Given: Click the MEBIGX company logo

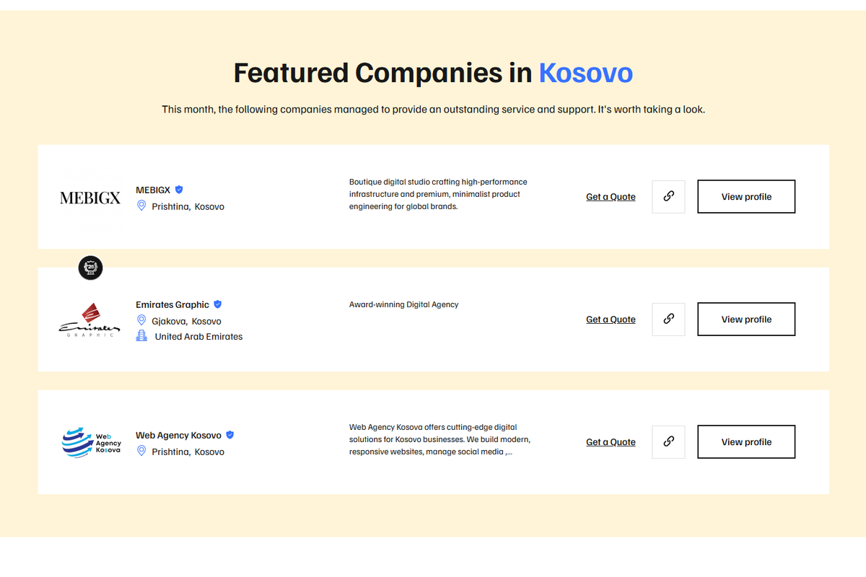Looking at the screenshot, I should pos(89,196).
